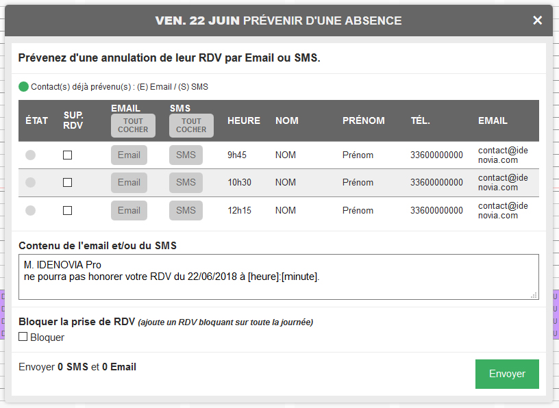The height and width of the screenshot is (408, 559).
Task: Click the green Envoyer button
Action: [x=507, y=374]
